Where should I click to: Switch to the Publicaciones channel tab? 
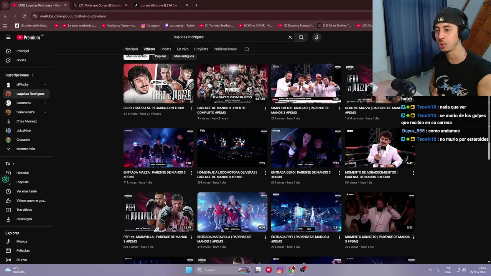pos(225,49)
